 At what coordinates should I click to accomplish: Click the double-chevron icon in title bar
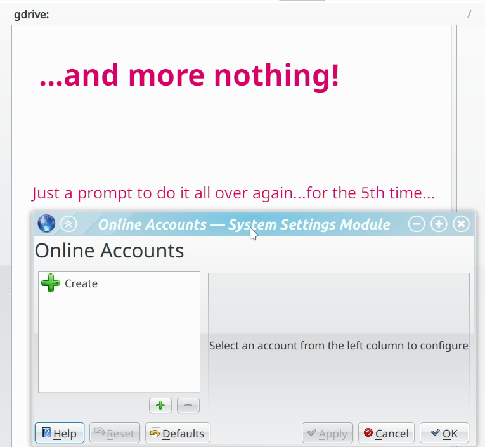pos(68,224)
